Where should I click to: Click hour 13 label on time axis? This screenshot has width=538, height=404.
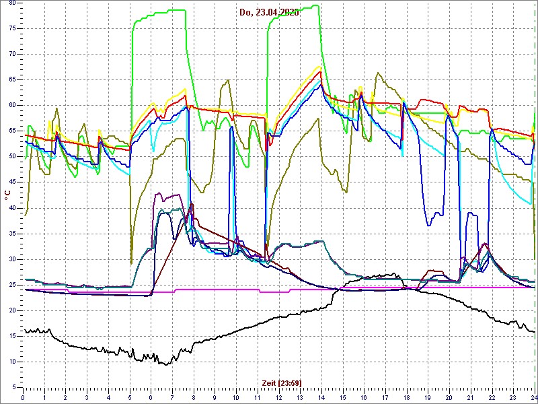(x=299, y=397)
